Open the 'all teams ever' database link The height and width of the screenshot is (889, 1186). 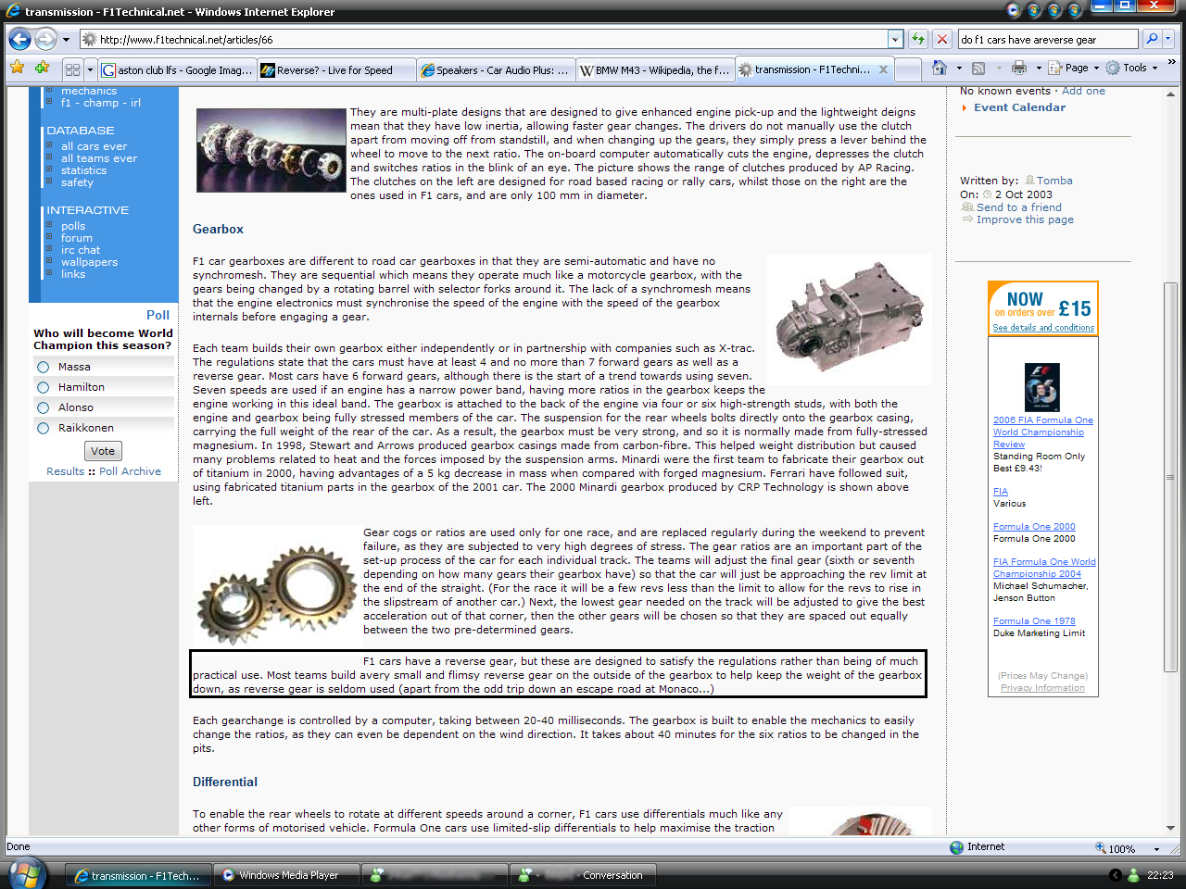coord(98,158)
